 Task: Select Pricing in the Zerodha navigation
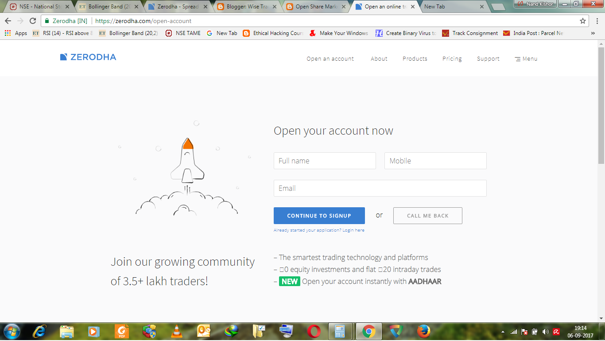(452, 58)
